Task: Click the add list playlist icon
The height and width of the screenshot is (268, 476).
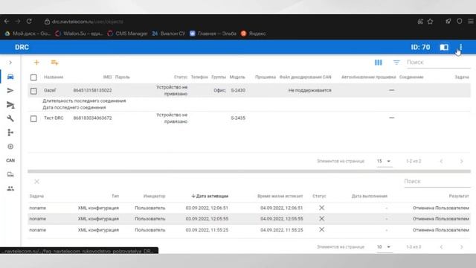Action: pyautogui.click(x=54, y=63)
